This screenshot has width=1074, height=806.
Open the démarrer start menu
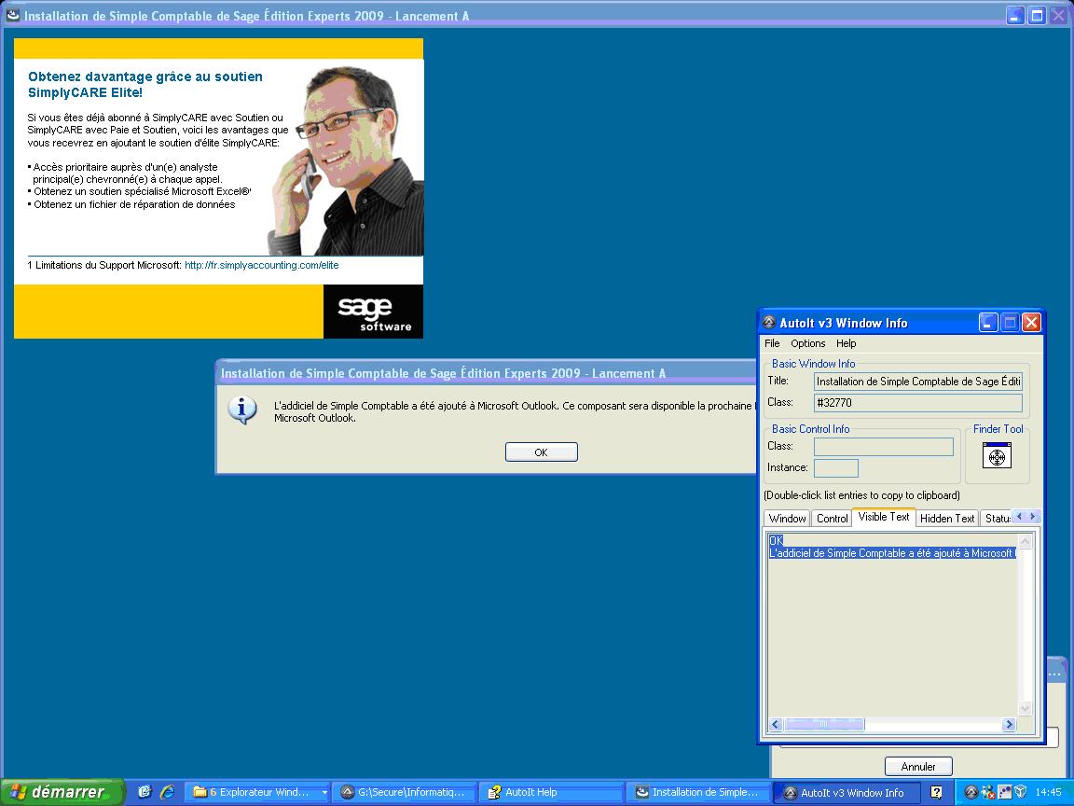(63, 792)
